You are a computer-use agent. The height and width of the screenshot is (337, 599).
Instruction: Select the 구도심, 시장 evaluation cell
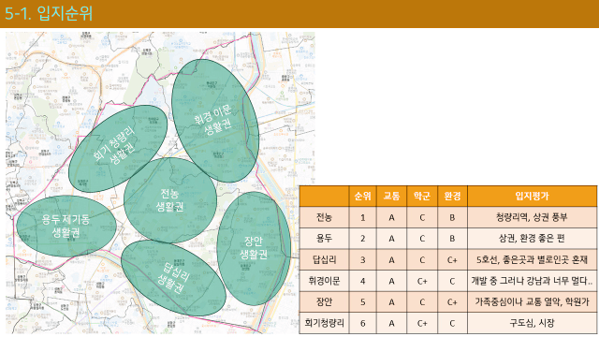pyautogui.click(x=532, y=323)
